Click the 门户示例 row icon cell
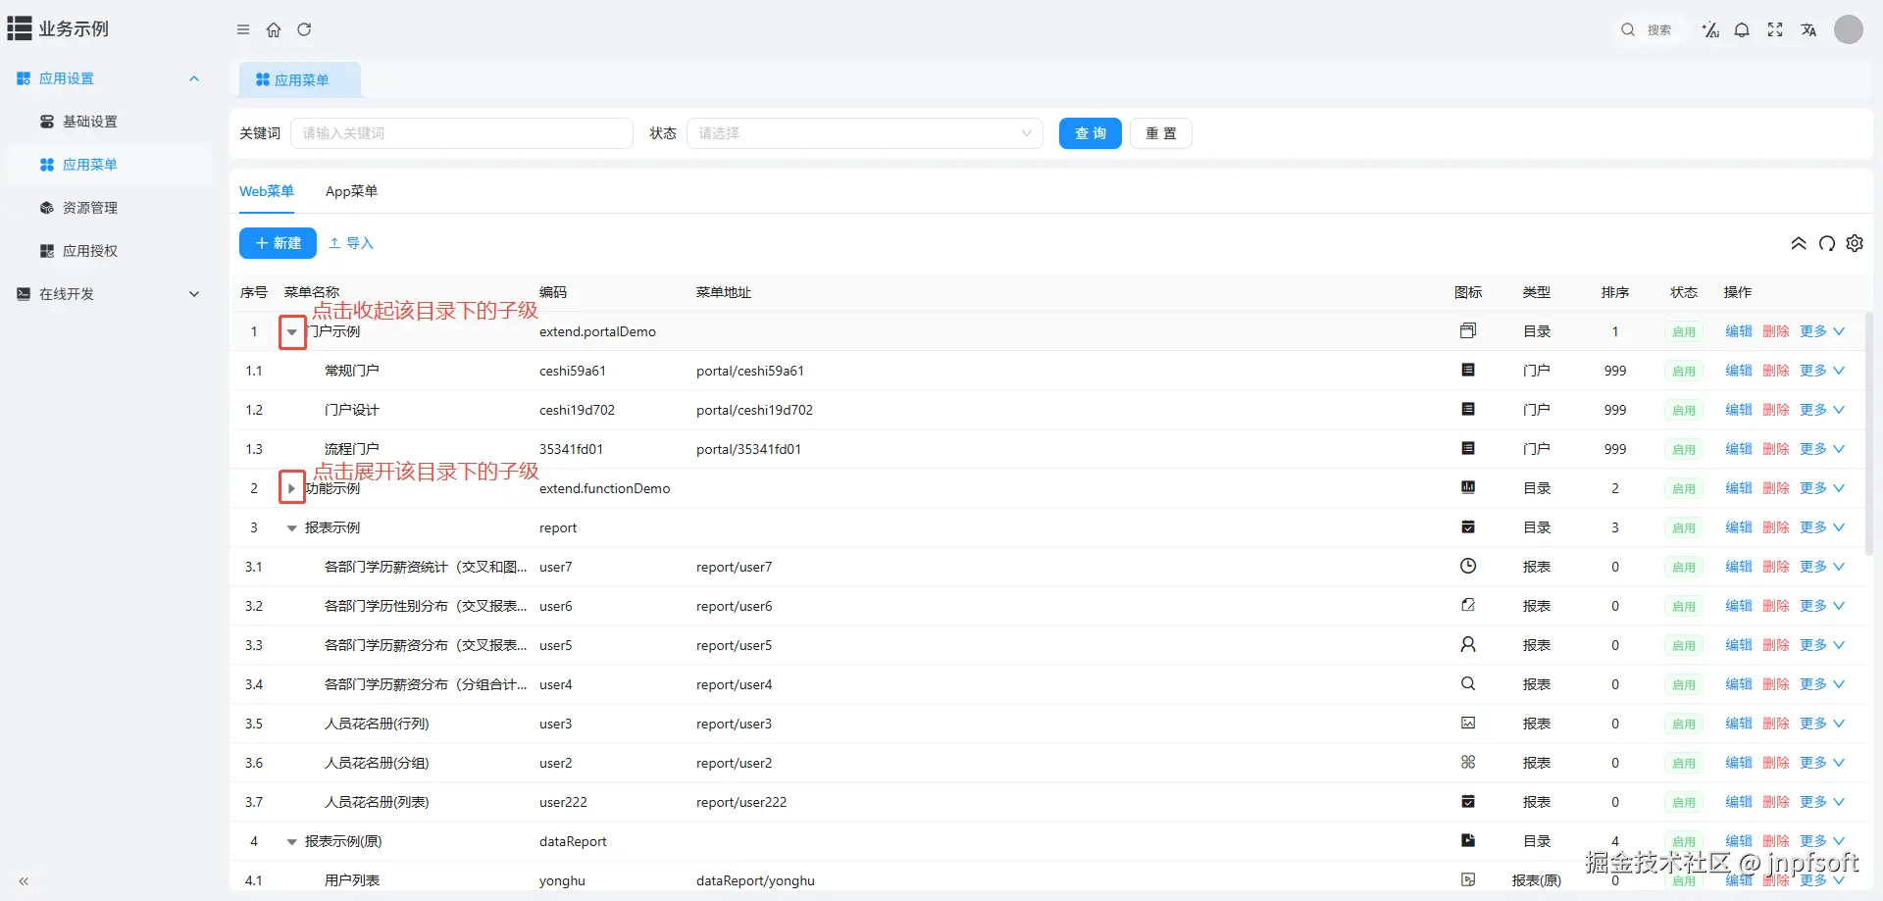Viewport: 1883px width, 901px height. (1468, 331)
